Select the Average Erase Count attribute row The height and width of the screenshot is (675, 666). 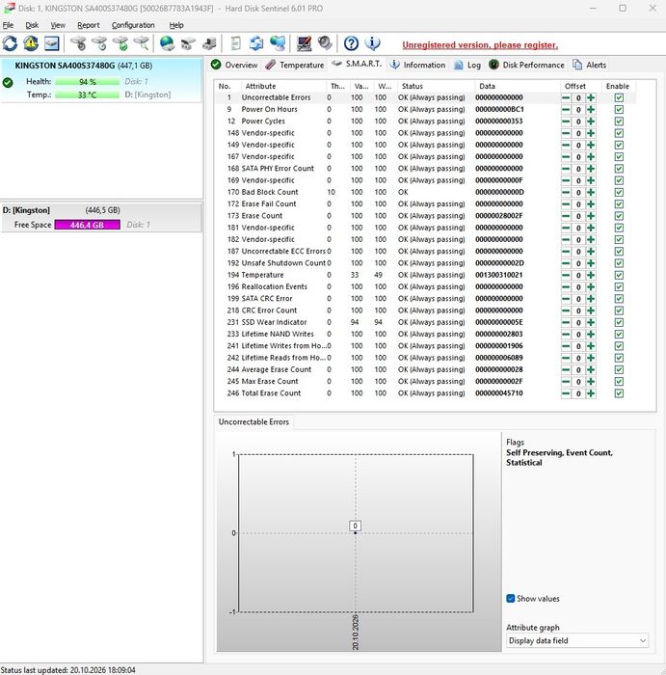tap(425, 369)
